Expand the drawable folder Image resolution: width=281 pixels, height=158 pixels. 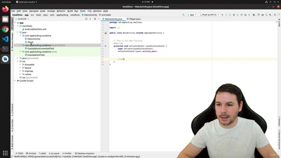pos(20,65)
